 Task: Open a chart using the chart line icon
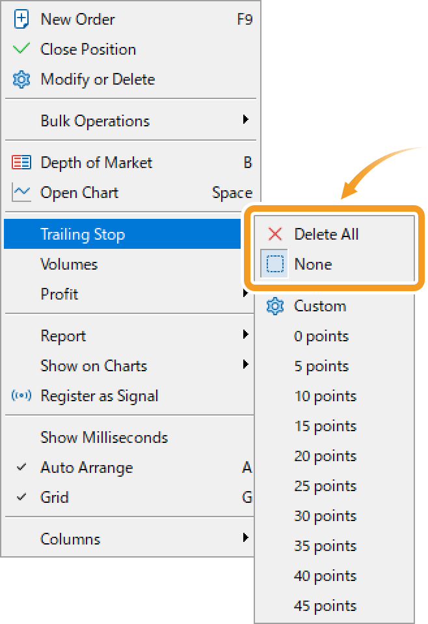21,192
